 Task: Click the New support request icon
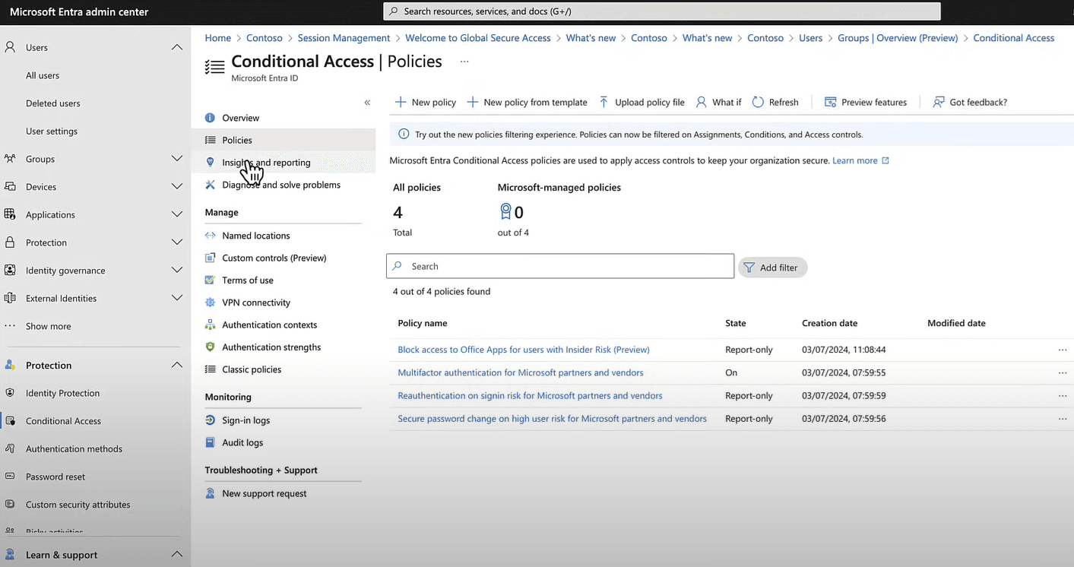pos(211,493)
